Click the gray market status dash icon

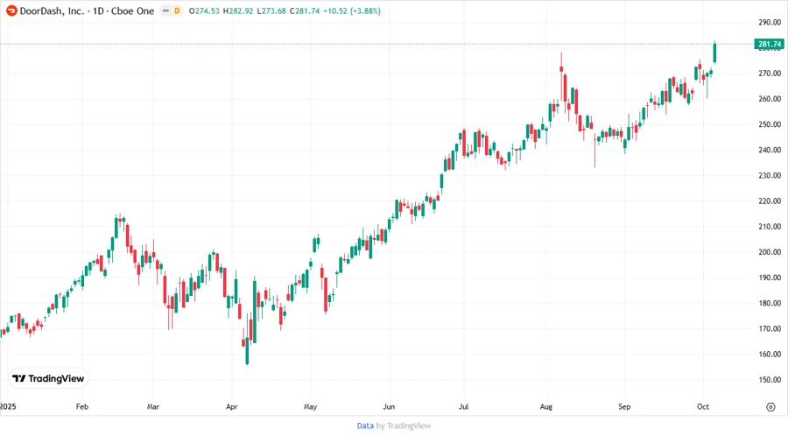164,11
